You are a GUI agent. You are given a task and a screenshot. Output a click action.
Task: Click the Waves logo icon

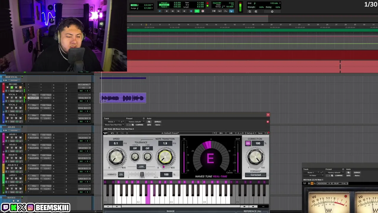pos(105,133)
